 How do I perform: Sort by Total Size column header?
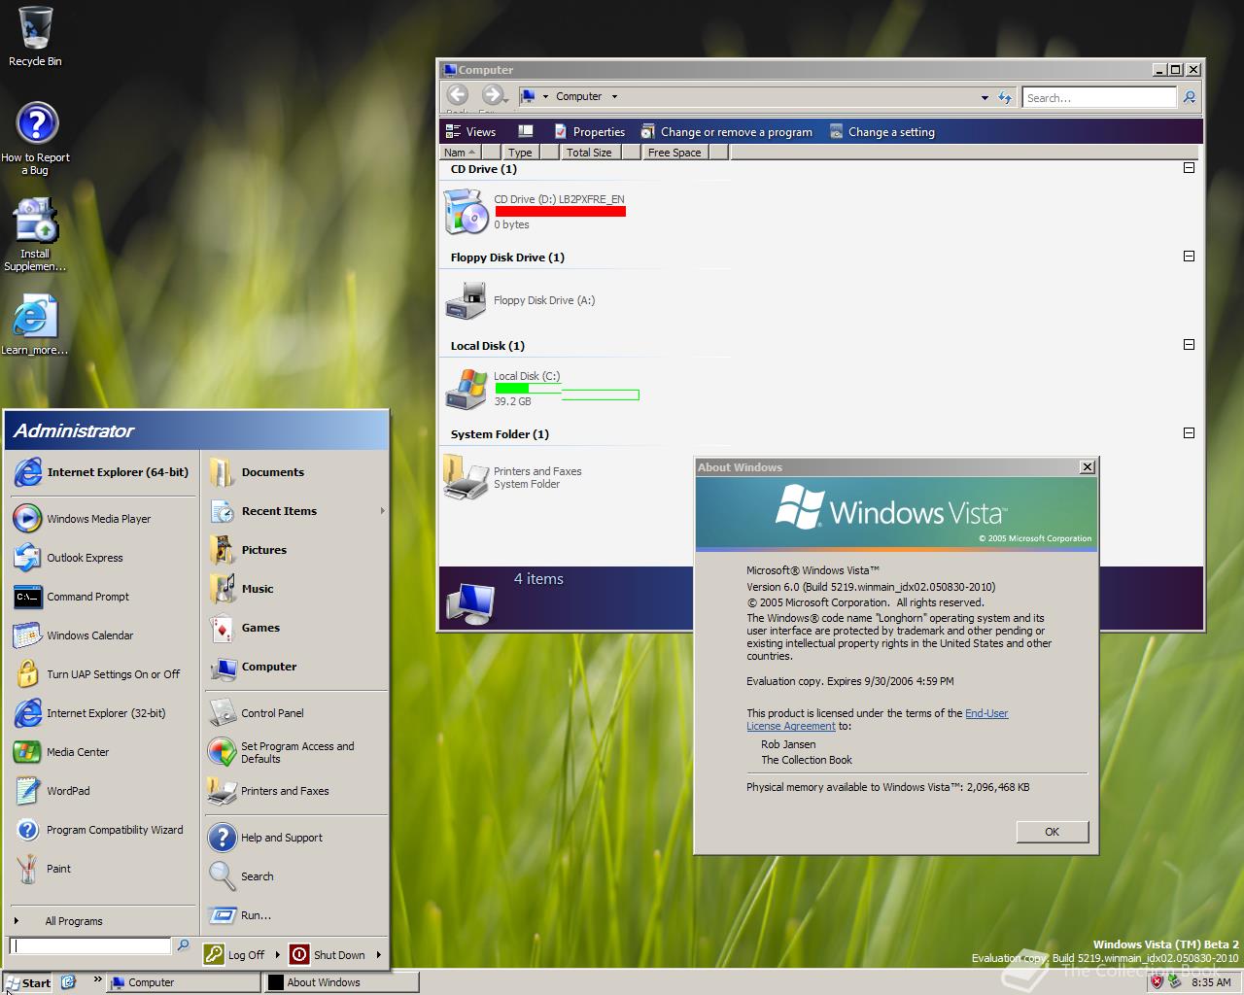click(x=589, y=153)
